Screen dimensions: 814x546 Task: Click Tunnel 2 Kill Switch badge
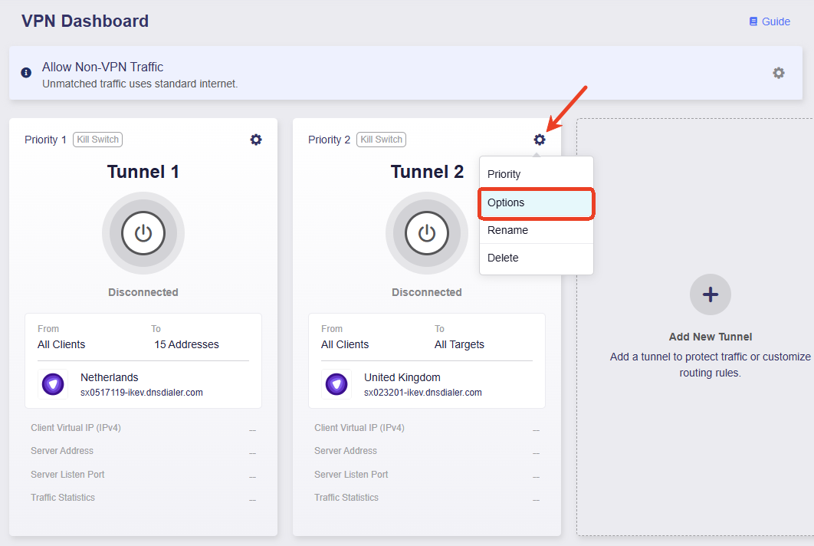[x=381, y=140]
